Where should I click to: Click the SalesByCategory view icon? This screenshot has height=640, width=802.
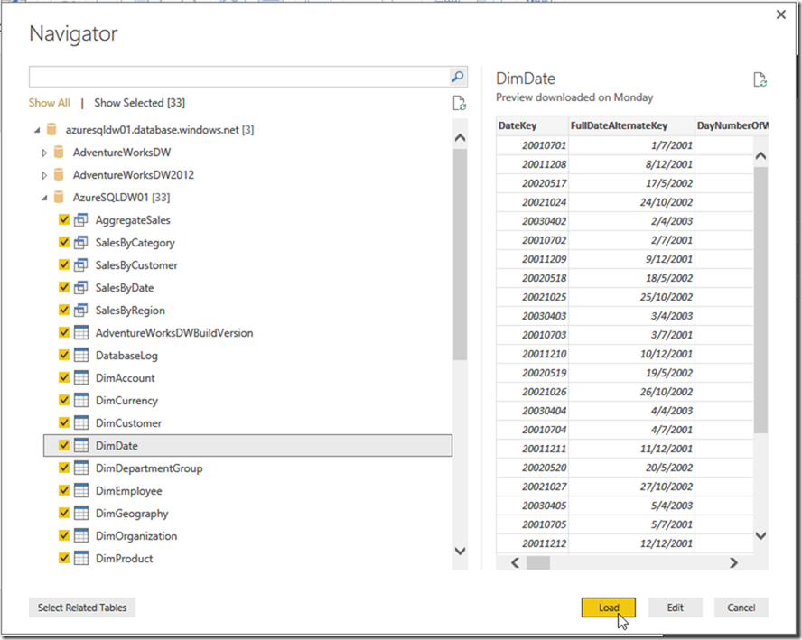click(x=80, y=242)
